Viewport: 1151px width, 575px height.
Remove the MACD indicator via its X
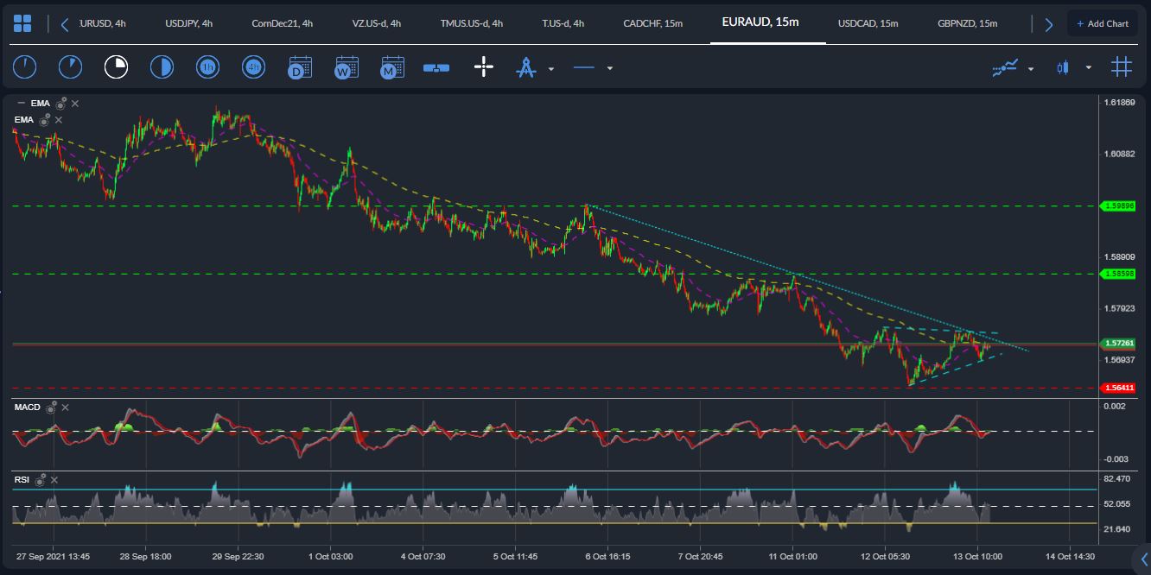[x=65, y=408]
